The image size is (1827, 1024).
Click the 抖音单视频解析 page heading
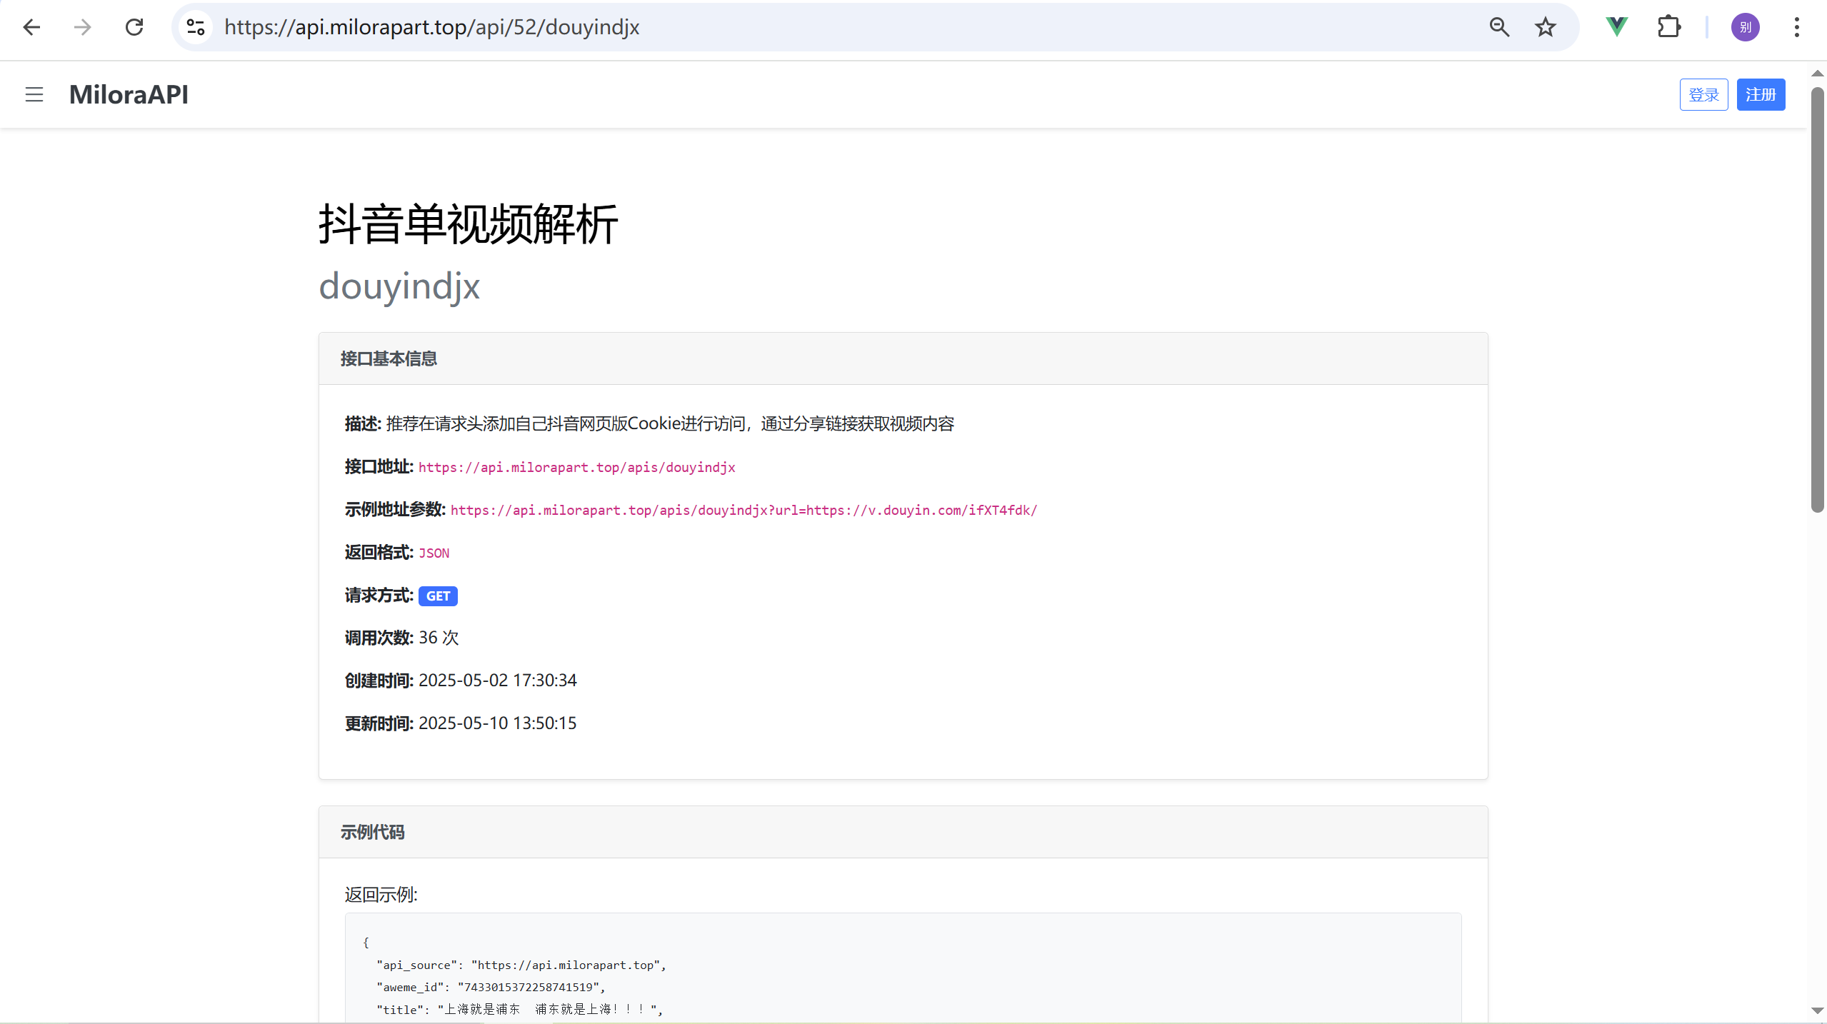(469, 224)
